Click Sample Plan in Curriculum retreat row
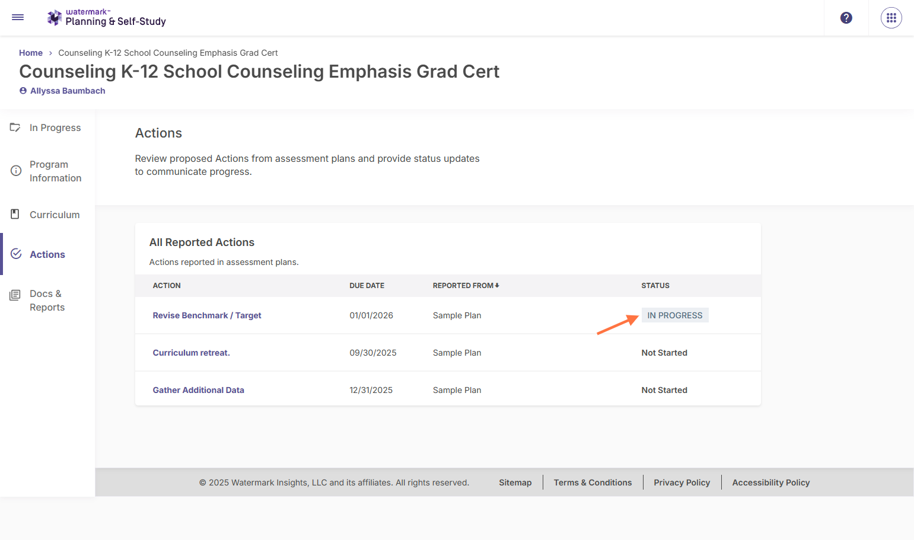The height and width of the screenshot is (540, 914). [457, 353]
